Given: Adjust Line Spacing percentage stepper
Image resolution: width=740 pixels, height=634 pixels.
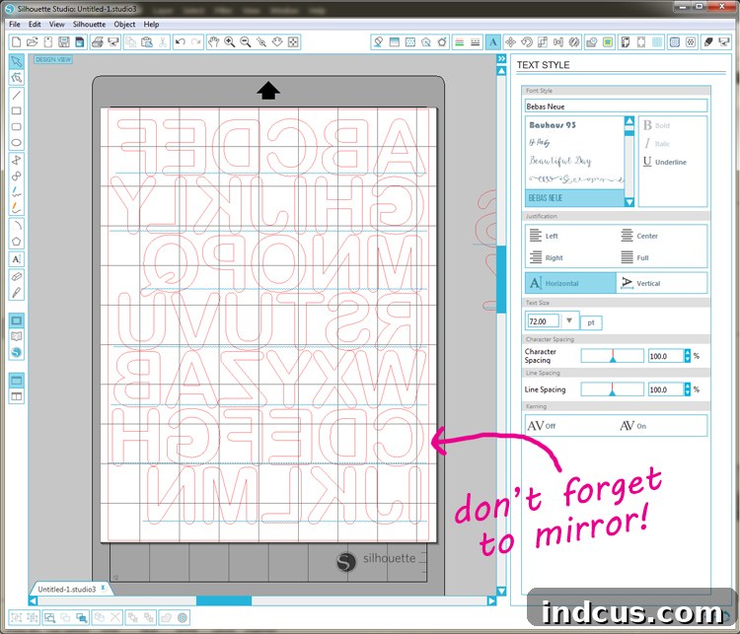Looking at the screenshot, I should pyautogui.click(x=687, y=389).
